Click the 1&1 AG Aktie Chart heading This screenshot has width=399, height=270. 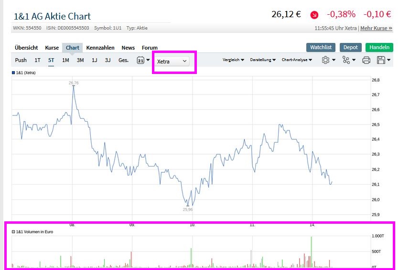point(52,16)
